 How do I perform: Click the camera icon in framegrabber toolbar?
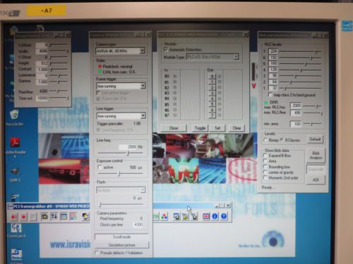click(x=44, y=216)
